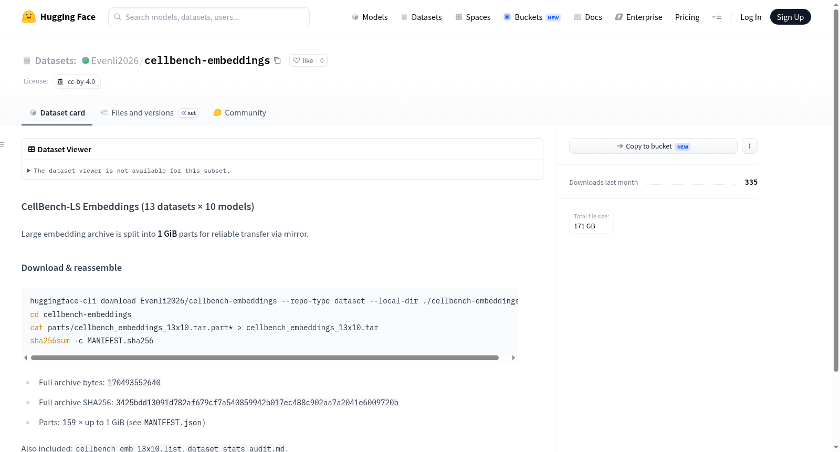Click the Dataset Viewer table icon
Viewport: 840px width, 452px height.
pos(31,149)
